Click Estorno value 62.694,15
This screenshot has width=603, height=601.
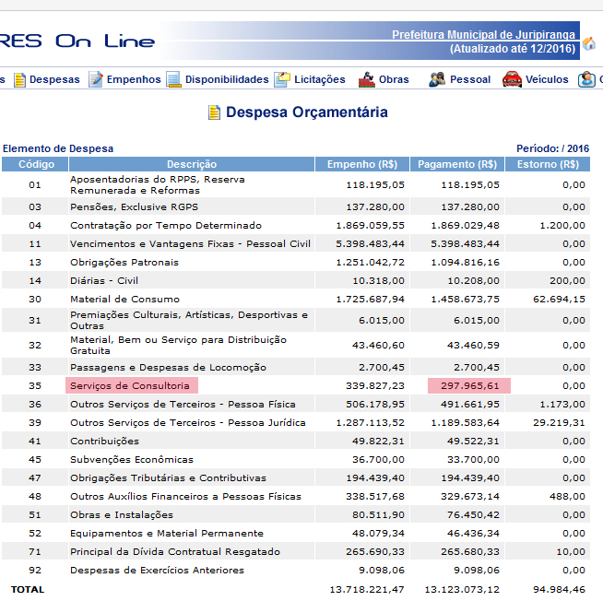click(x=559, y=300)
